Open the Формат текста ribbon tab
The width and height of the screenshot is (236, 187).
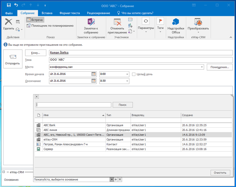(x=70, y=13)
